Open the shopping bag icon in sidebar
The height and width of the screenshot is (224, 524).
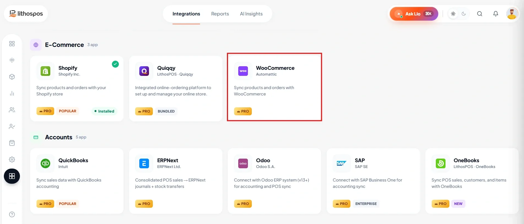[x=12, y=143]
